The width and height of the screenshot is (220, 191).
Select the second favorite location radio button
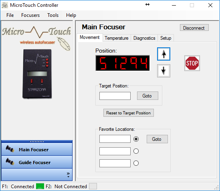[136, 151]
